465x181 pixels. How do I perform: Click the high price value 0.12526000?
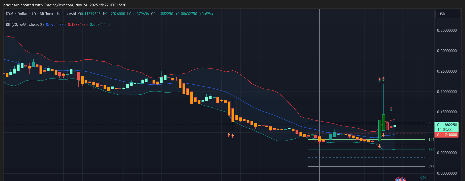click(x=115, y=14)
